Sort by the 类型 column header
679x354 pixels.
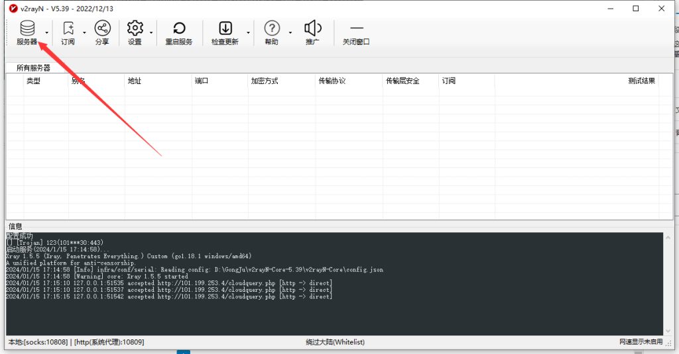(33, 81)
